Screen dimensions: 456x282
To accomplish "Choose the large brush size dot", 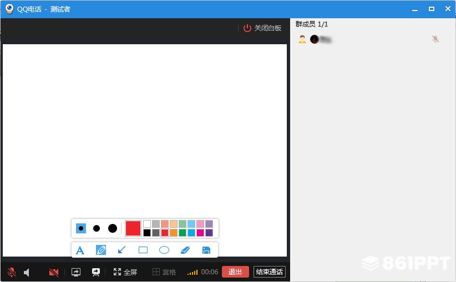I will [113, 228].
